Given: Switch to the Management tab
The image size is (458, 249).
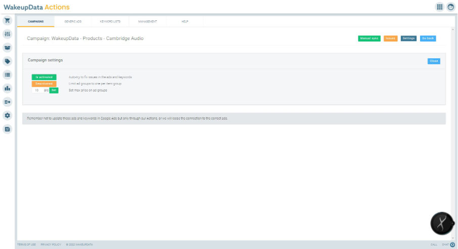Looking at the screenshot, I should pos(148,21).
